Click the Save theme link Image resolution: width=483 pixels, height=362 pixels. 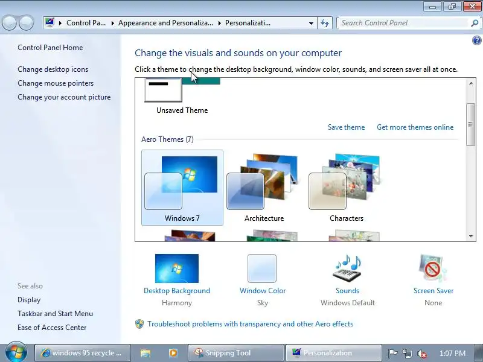point(346,127)
